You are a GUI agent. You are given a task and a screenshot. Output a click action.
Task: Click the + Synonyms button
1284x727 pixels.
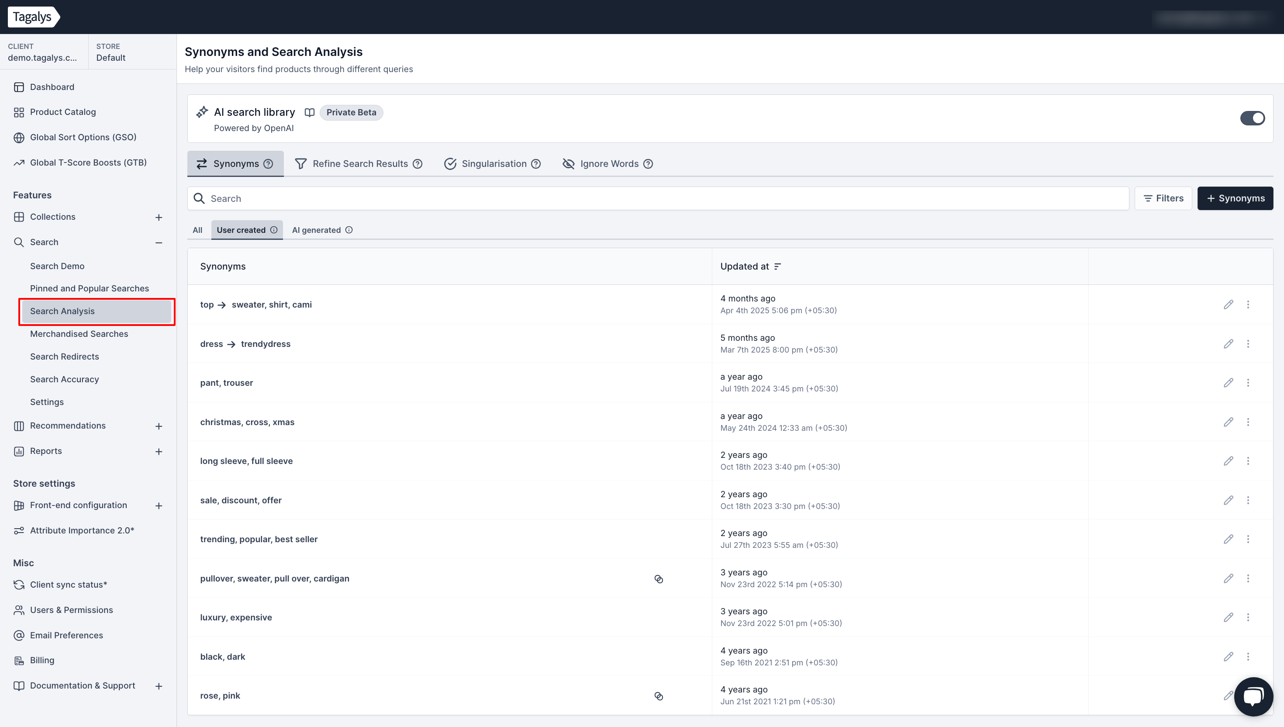pos(1235,198)
